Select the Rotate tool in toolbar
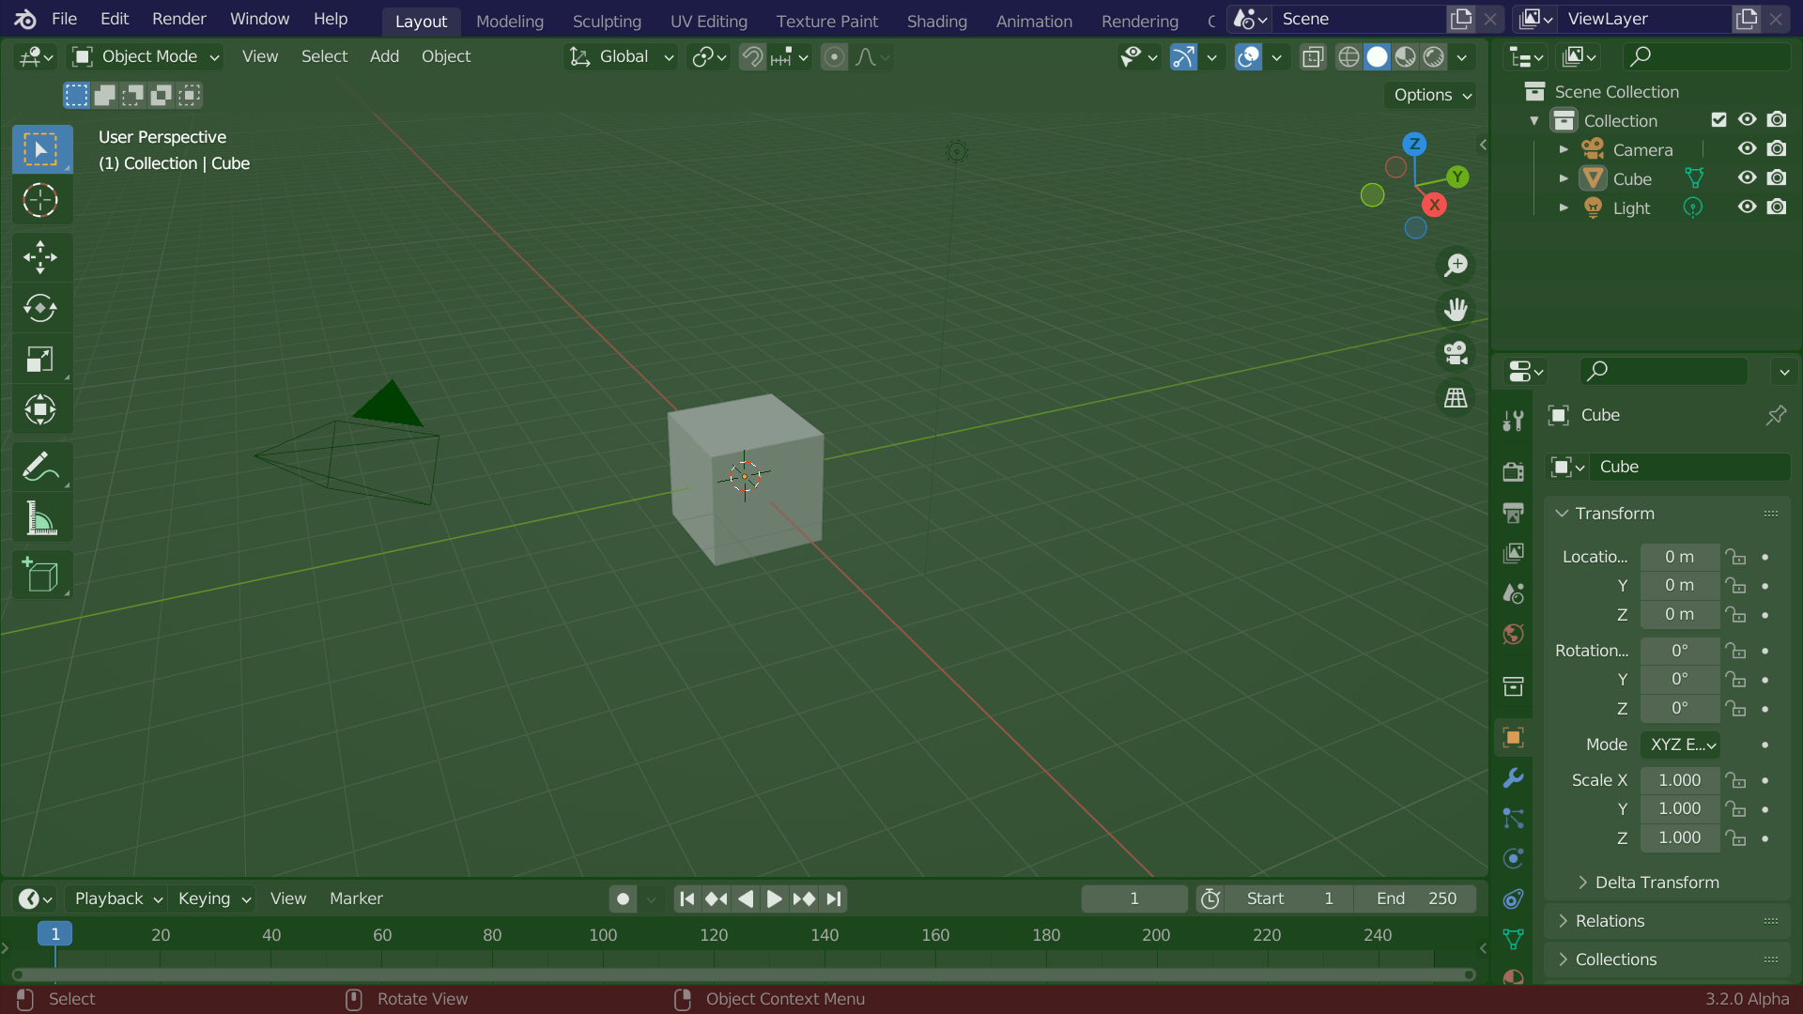The height and width of the screenshot is (1014, 1803). pyautogui.click(x=41, y=307)
